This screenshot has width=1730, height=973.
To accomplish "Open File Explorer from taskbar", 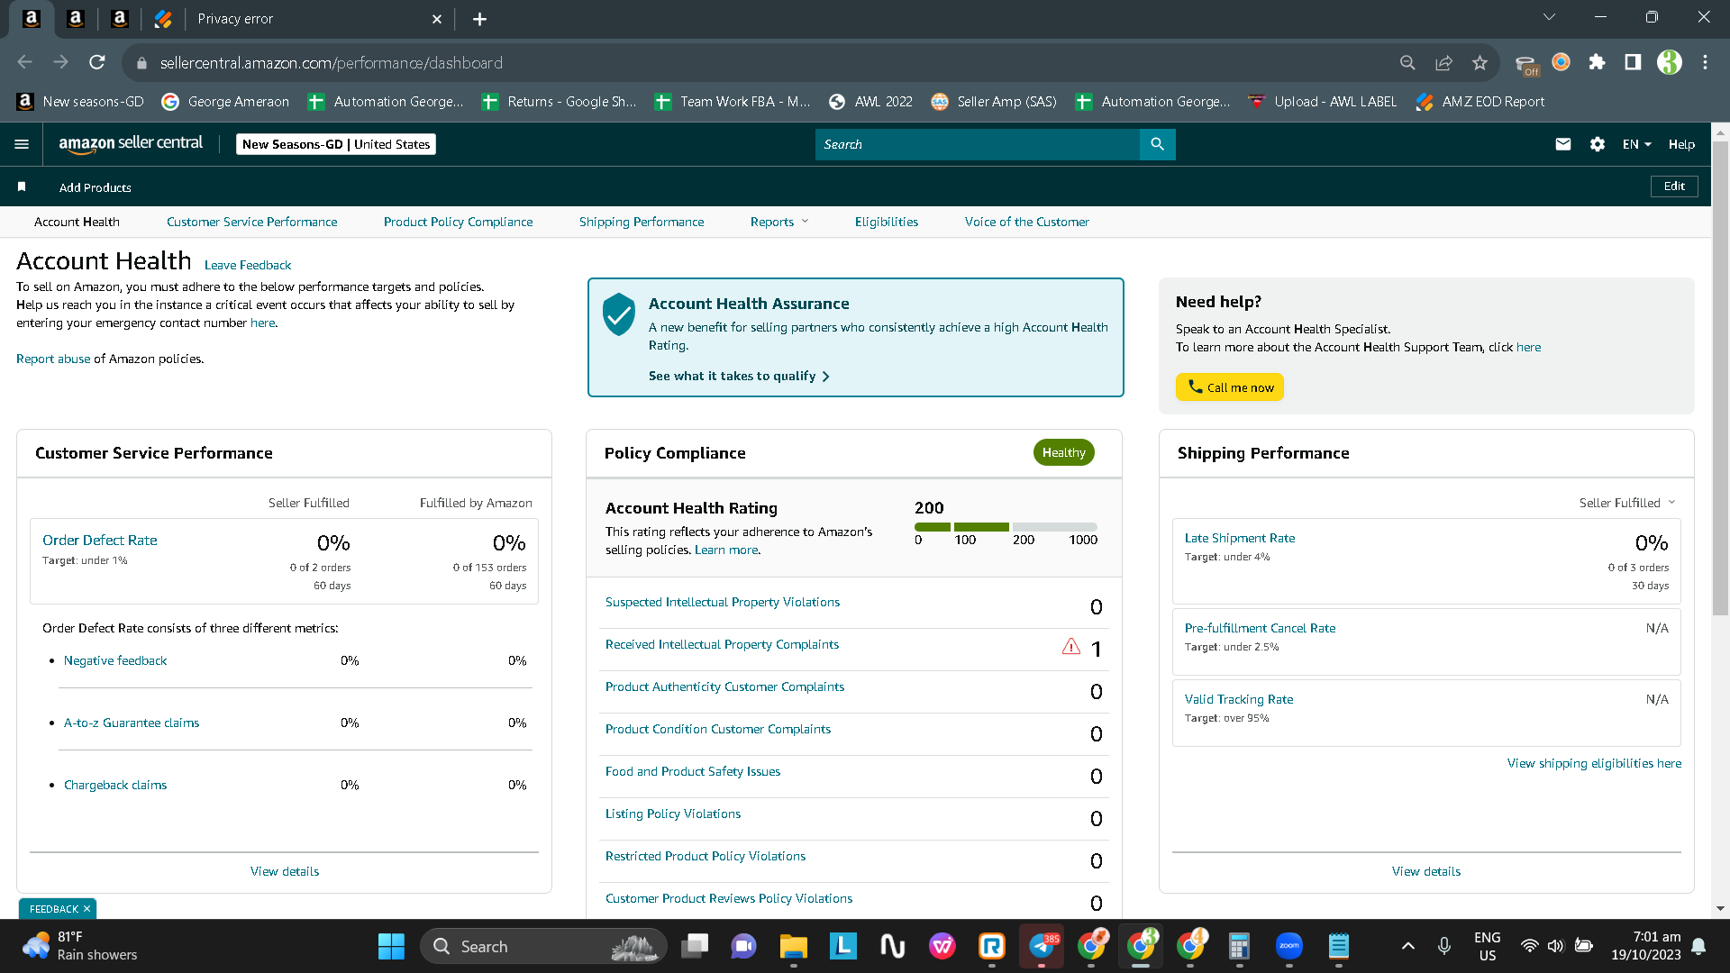I will (x=793, y=946).
